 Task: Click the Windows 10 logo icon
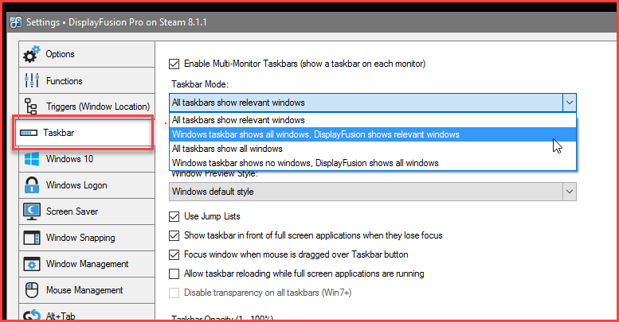click(32, 159)
